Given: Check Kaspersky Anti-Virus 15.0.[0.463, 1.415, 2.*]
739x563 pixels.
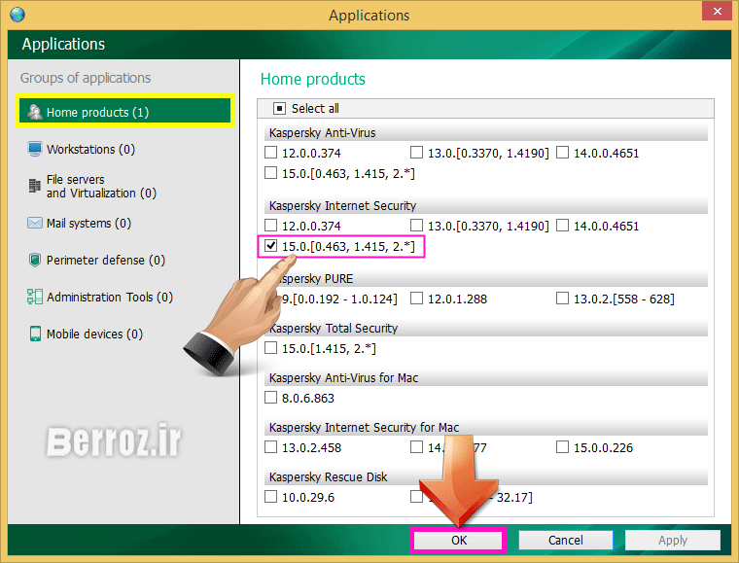Looking at the screenshot, I should pos(270,173).
